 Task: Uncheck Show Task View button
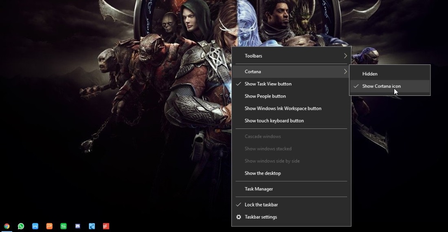(291, 84)
